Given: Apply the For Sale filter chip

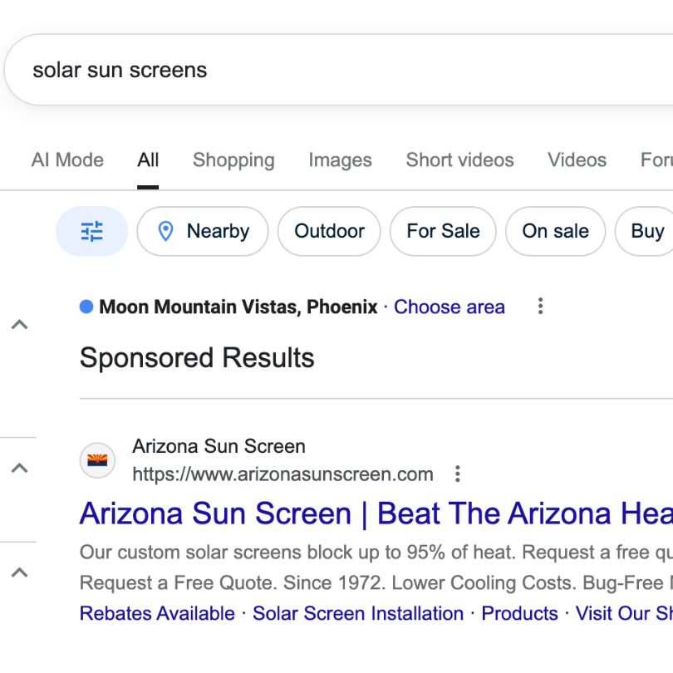Looking at the screenshot, I should point(443,231).
